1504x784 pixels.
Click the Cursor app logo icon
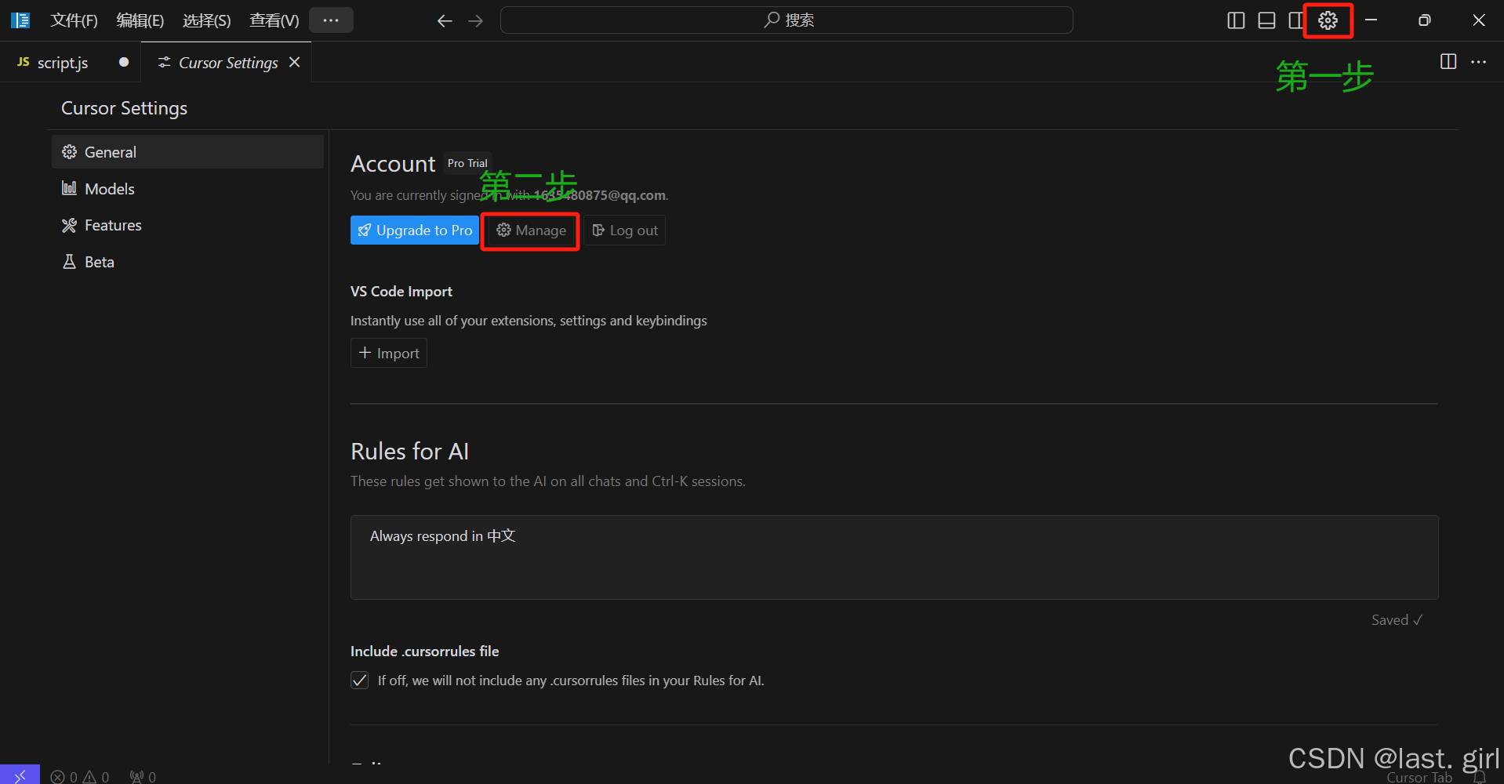tap(20, 20)
